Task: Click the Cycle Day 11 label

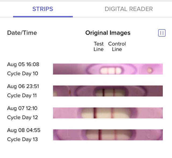Action: click(x=22, y=96)
